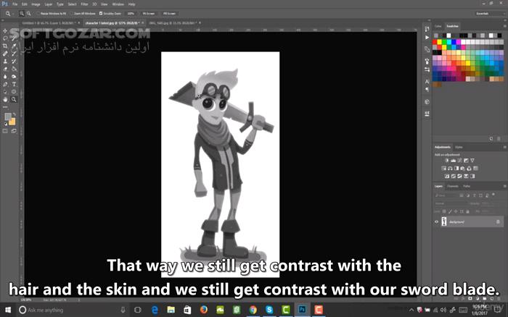Open Microsoft Edge from taskbar

(x=155, y=310)
